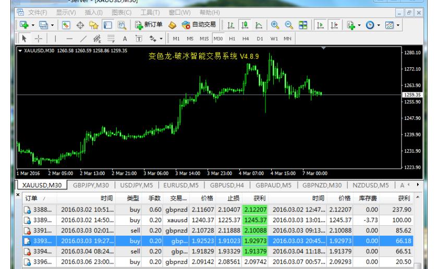
Task: Switch chart to candlestick mode
Action: coord(245,25)
